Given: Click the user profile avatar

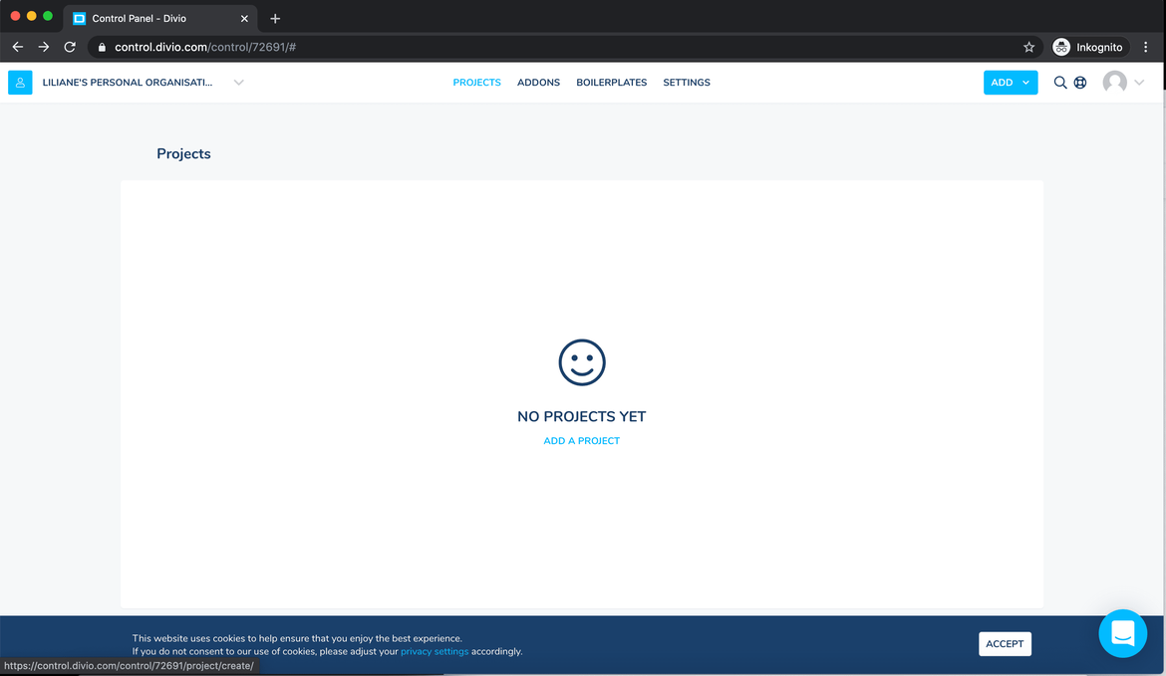Looking at the screenshot, I should (x=1114, y=83).
